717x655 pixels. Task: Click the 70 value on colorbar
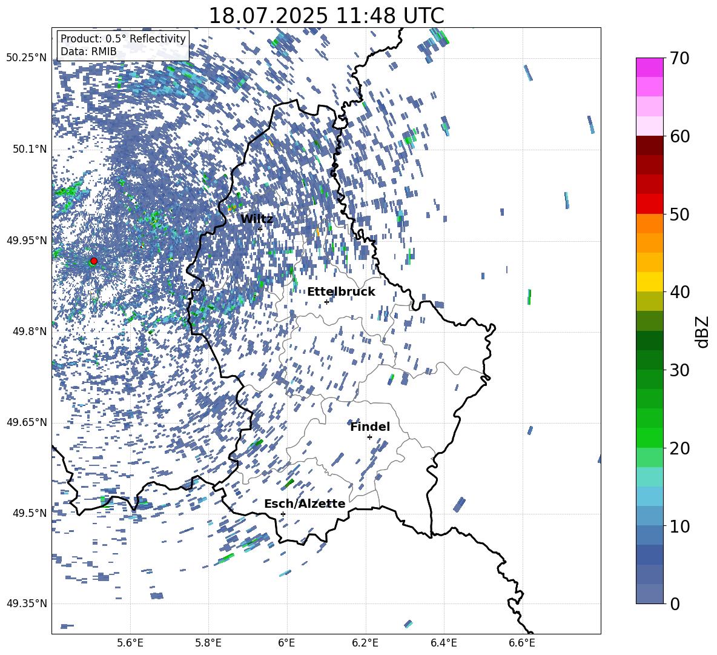click(x=679, y=58)
